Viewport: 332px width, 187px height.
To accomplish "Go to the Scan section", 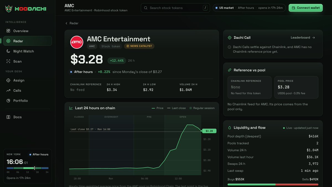I will point(27,62).
